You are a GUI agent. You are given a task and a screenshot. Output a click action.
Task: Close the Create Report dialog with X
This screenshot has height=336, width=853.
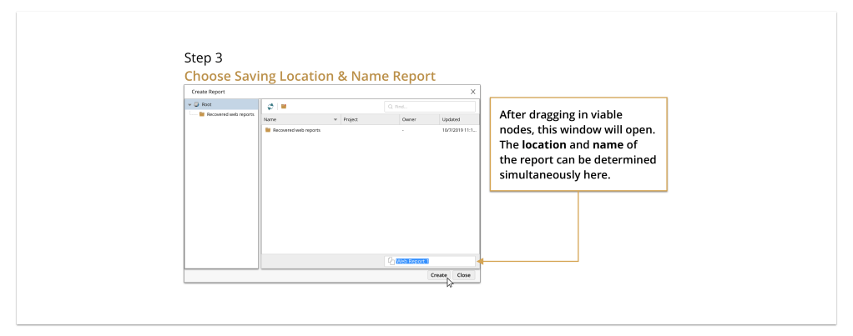coord(473,91)
